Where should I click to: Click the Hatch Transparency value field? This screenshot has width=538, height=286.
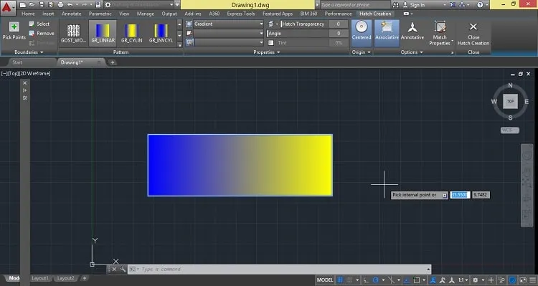point(338,24)
